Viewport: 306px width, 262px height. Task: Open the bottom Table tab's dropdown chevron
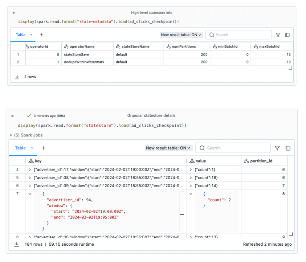pyautogui.click(x=32, y=148)
